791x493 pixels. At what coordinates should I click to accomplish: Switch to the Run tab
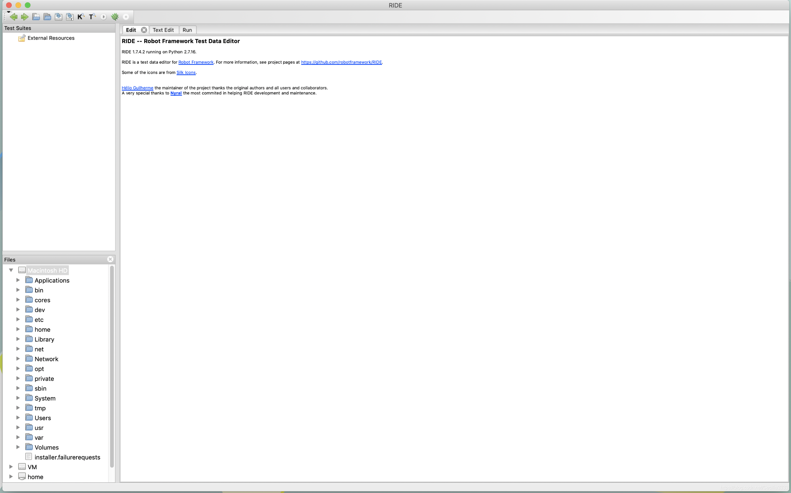187,30
